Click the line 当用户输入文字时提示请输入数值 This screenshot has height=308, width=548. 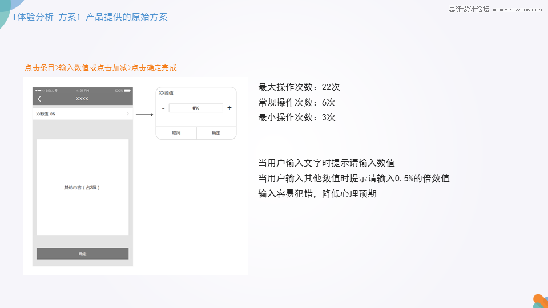click(x=327, y=163)
